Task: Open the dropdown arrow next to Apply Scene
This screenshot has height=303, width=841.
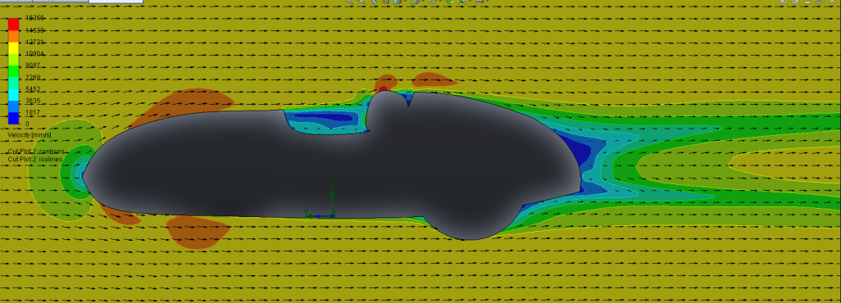Action: click(x=470, y=1)
